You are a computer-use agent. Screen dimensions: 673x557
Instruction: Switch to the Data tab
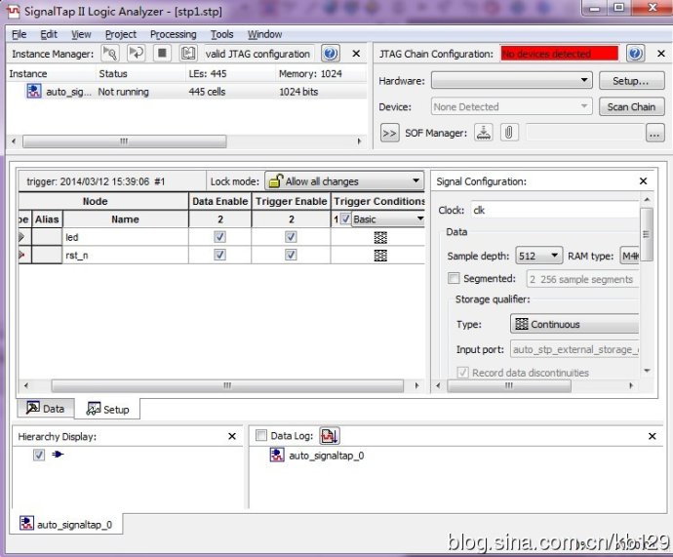pyautogui.click(x=46, y=408)
